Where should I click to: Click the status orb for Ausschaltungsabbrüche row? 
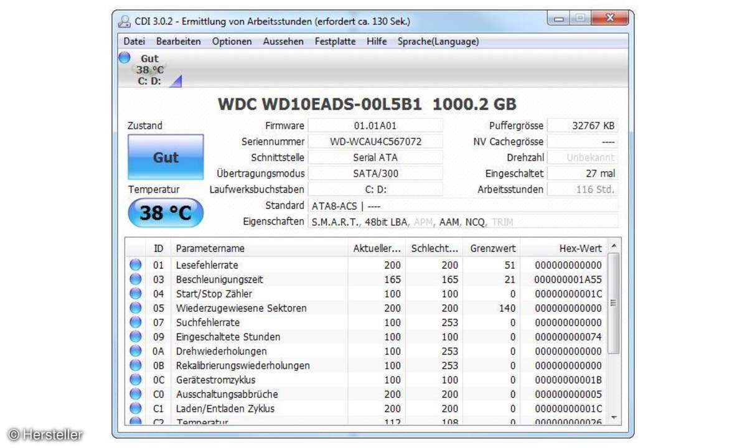135,393
